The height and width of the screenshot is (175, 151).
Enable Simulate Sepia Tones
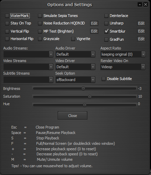pos(40,16)
